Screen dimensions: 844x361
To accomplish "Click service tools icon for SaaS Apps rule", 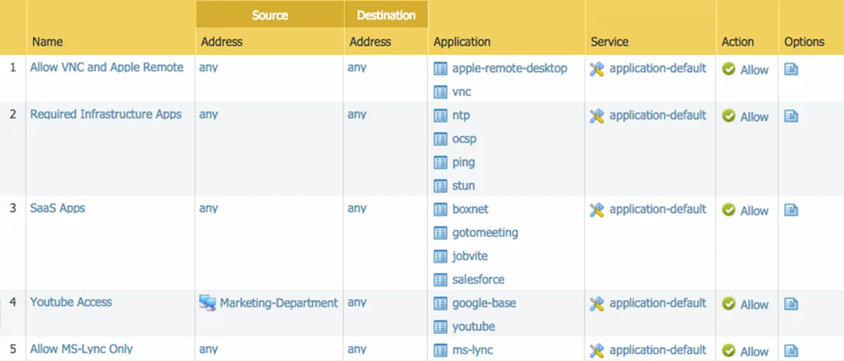I will (596, 210).
